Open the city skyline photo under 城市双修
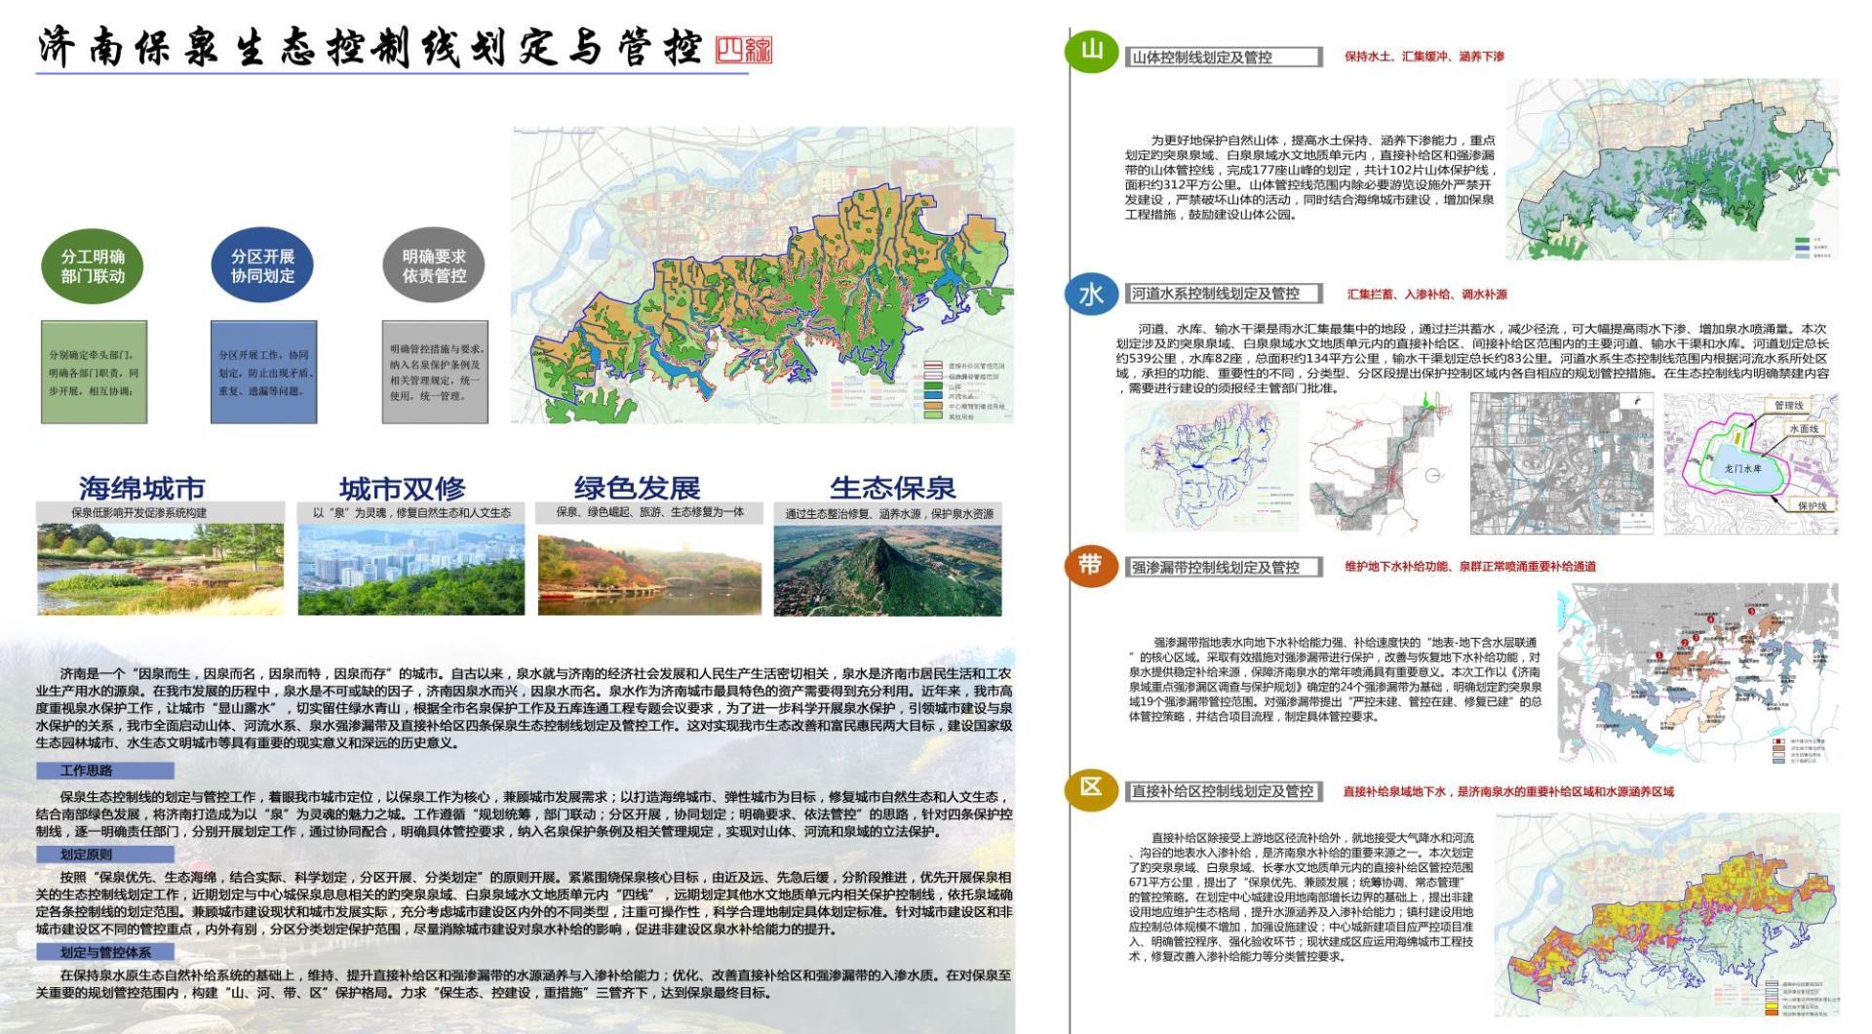Viewport: 1872px width, 1034px height. click(x=411, y=570)
